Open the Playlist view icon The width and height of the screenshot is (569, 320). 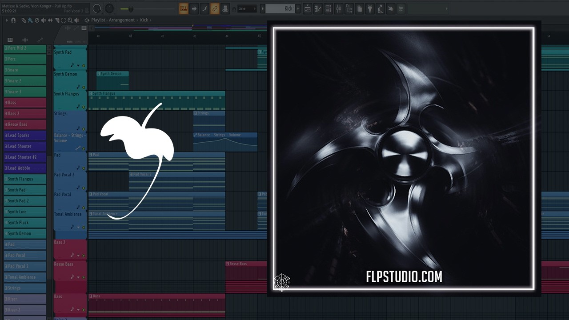click(x=308, y=8)
